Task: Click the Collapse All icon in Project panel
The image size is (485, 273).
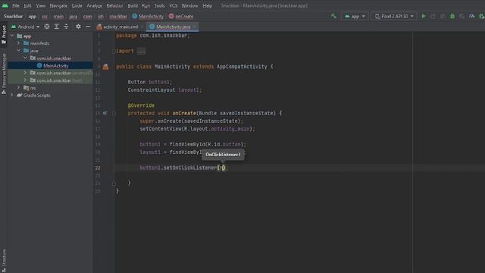Action: (x=66, y=27)
